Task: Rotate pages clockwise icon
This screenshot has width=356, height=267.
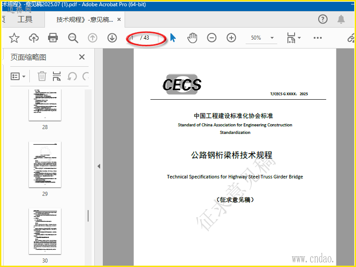Action: pos(85,77)
